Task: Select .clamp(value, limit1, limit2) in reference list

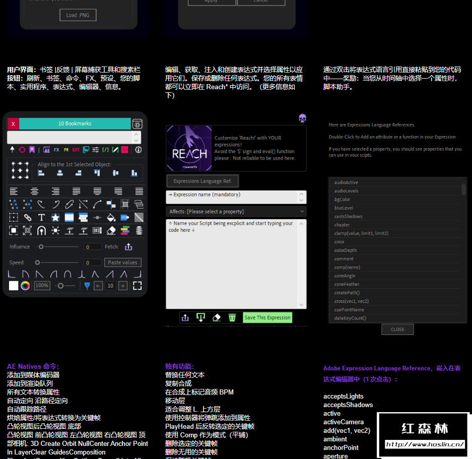Action: [395, 233]
